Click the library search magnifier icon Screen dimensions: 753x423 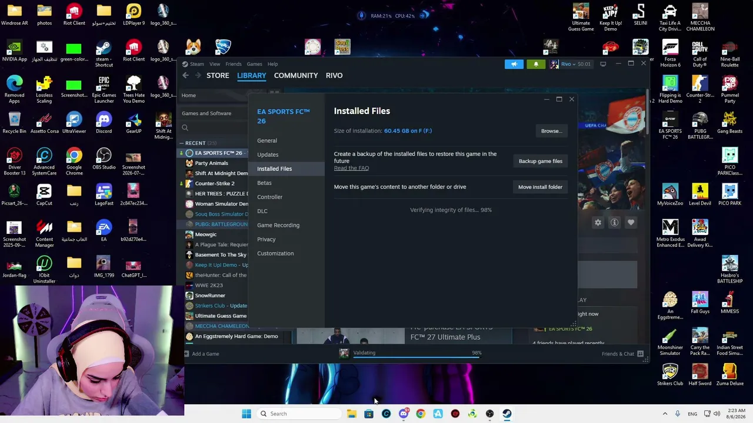tap(185, 127)
